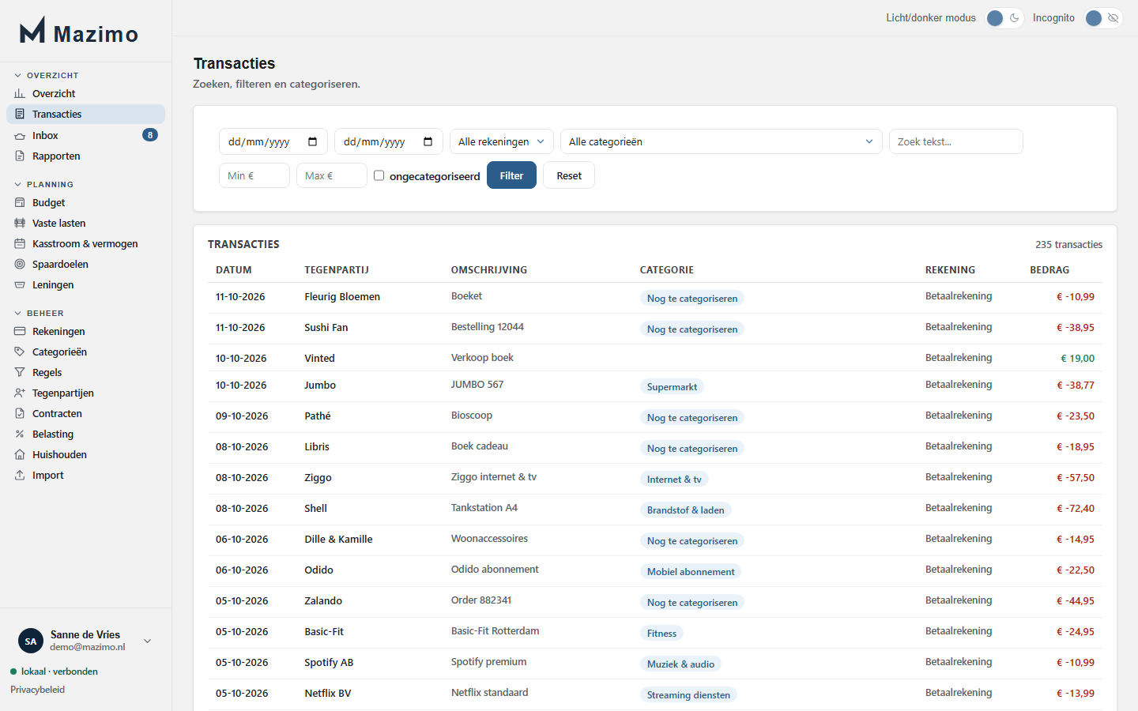1138x711 pixels.
Task: Open the Alle categorieën dropdown
Action: coord(722,141)
